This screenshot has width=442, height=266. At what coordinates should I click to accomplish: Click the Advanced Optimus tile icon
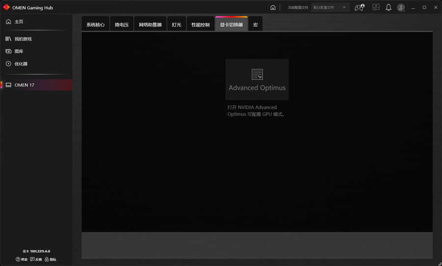click(x=257, y=74)
